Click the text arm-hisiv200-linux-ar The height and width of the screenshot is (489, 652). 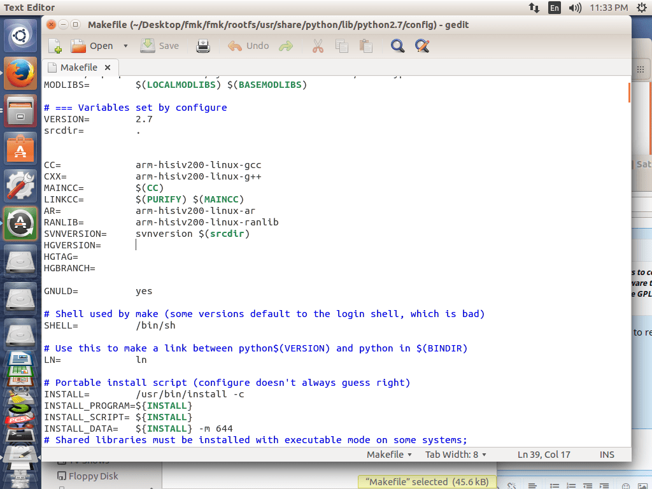[195, 211]
